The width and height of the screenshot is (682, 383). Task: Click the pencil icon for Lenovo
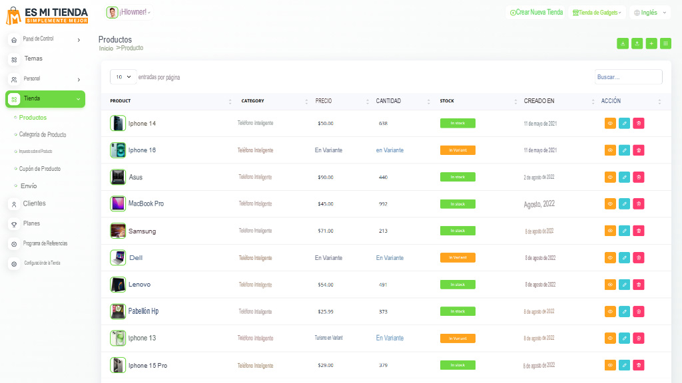[624, 285]
